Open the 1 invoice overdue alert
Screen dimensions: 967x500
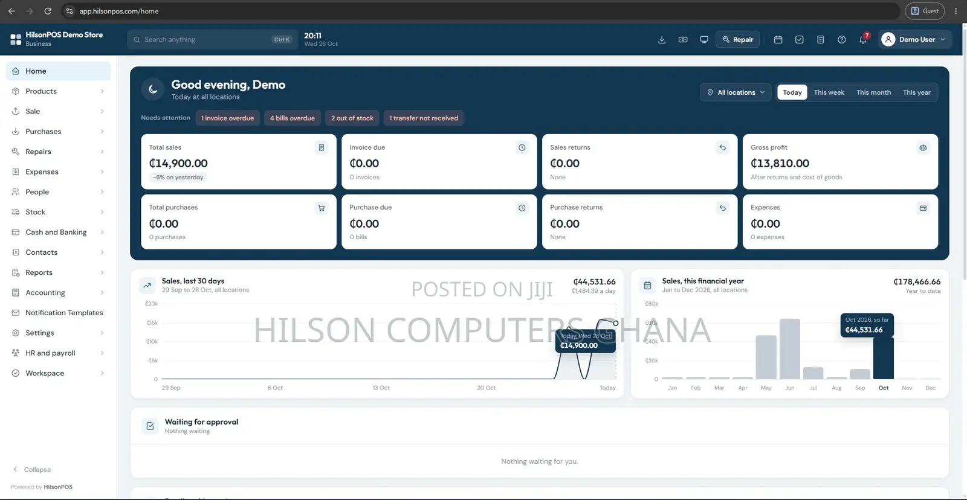coord(227,118)
